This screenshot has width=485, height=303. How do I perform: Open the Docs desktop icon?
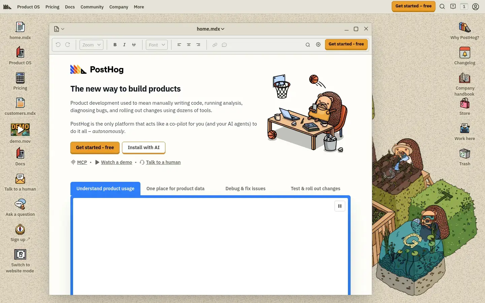pos(20,154)
